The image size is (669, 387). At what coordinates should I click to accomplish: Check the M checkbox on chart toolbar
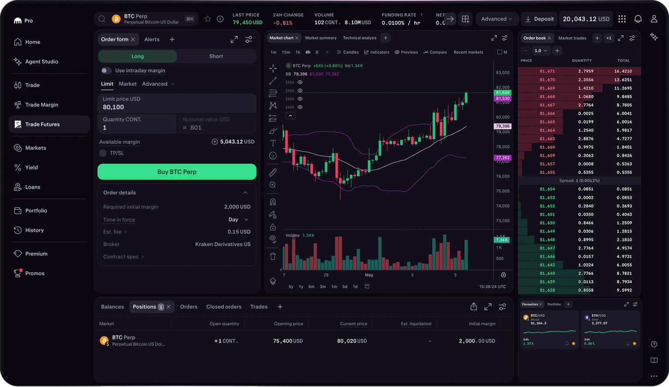click(x=500, y=52)
